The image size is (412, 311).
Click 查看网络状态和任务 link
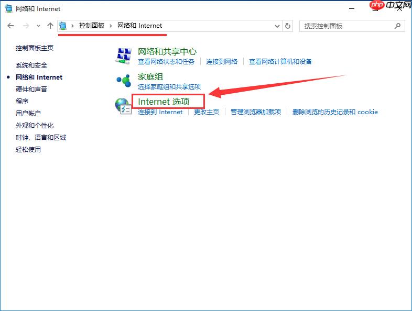point(166,62)
